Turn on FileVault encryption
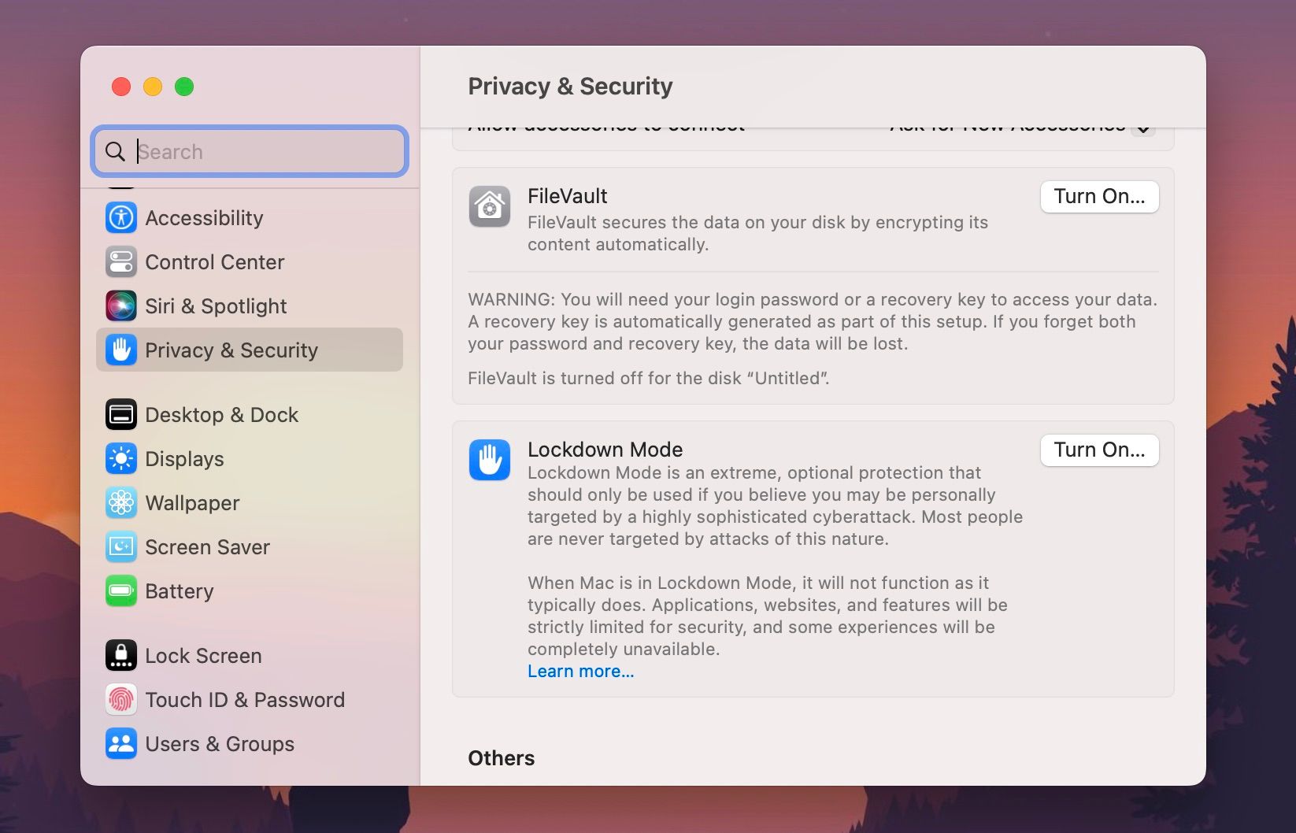1296x833 pixels. click(1098, 197)
